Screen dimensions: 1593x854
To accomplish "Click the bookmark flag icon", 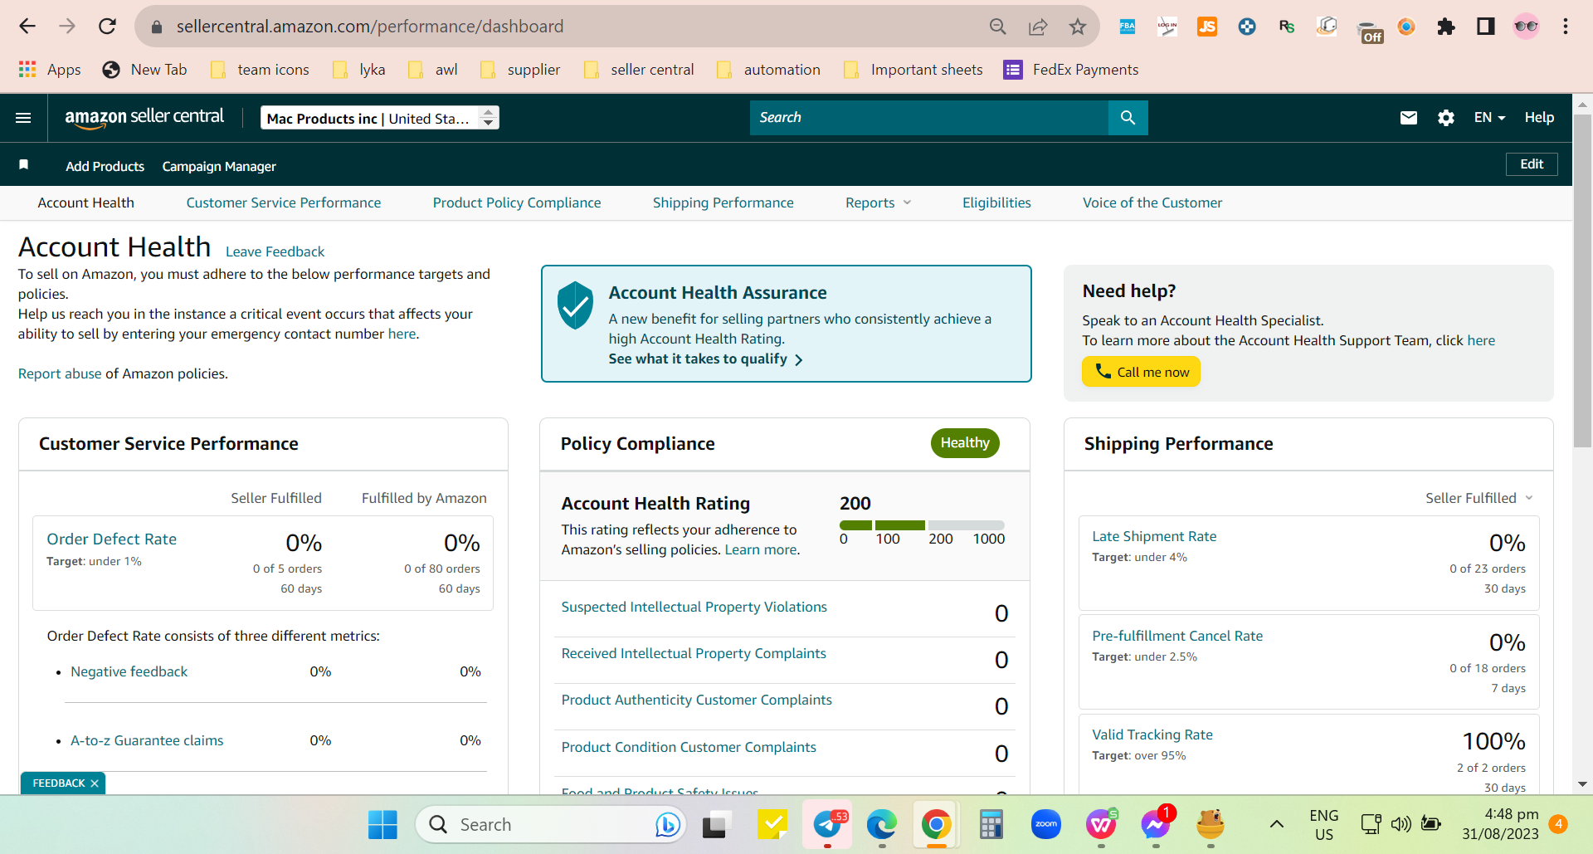I will [x=24, y=165].
